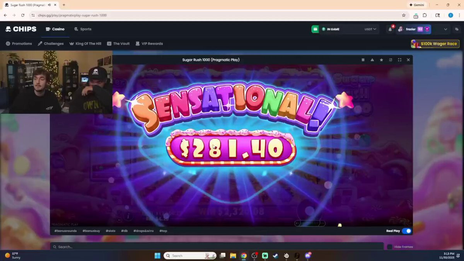464x261 pixels.
Task: Click the #top tag
Action: coord(163,231)
